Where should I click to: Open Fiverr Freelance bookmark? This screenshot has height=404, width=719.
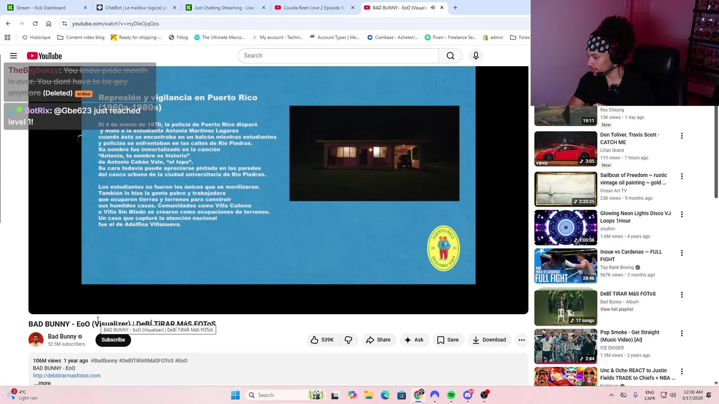pyautogui.click(x=450, y=37)
